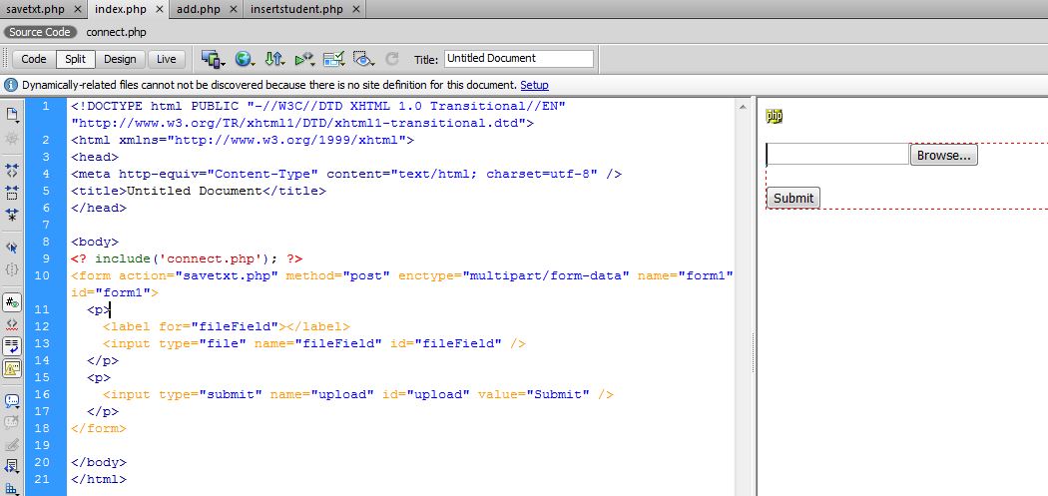Click the code pane scroll up arrow
Image resolution: width=1048 pixels, height=496 pixels.
point(743,107)
